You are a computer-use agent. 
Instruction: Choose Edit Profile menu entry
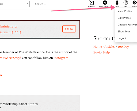click(x=124, y=18)
